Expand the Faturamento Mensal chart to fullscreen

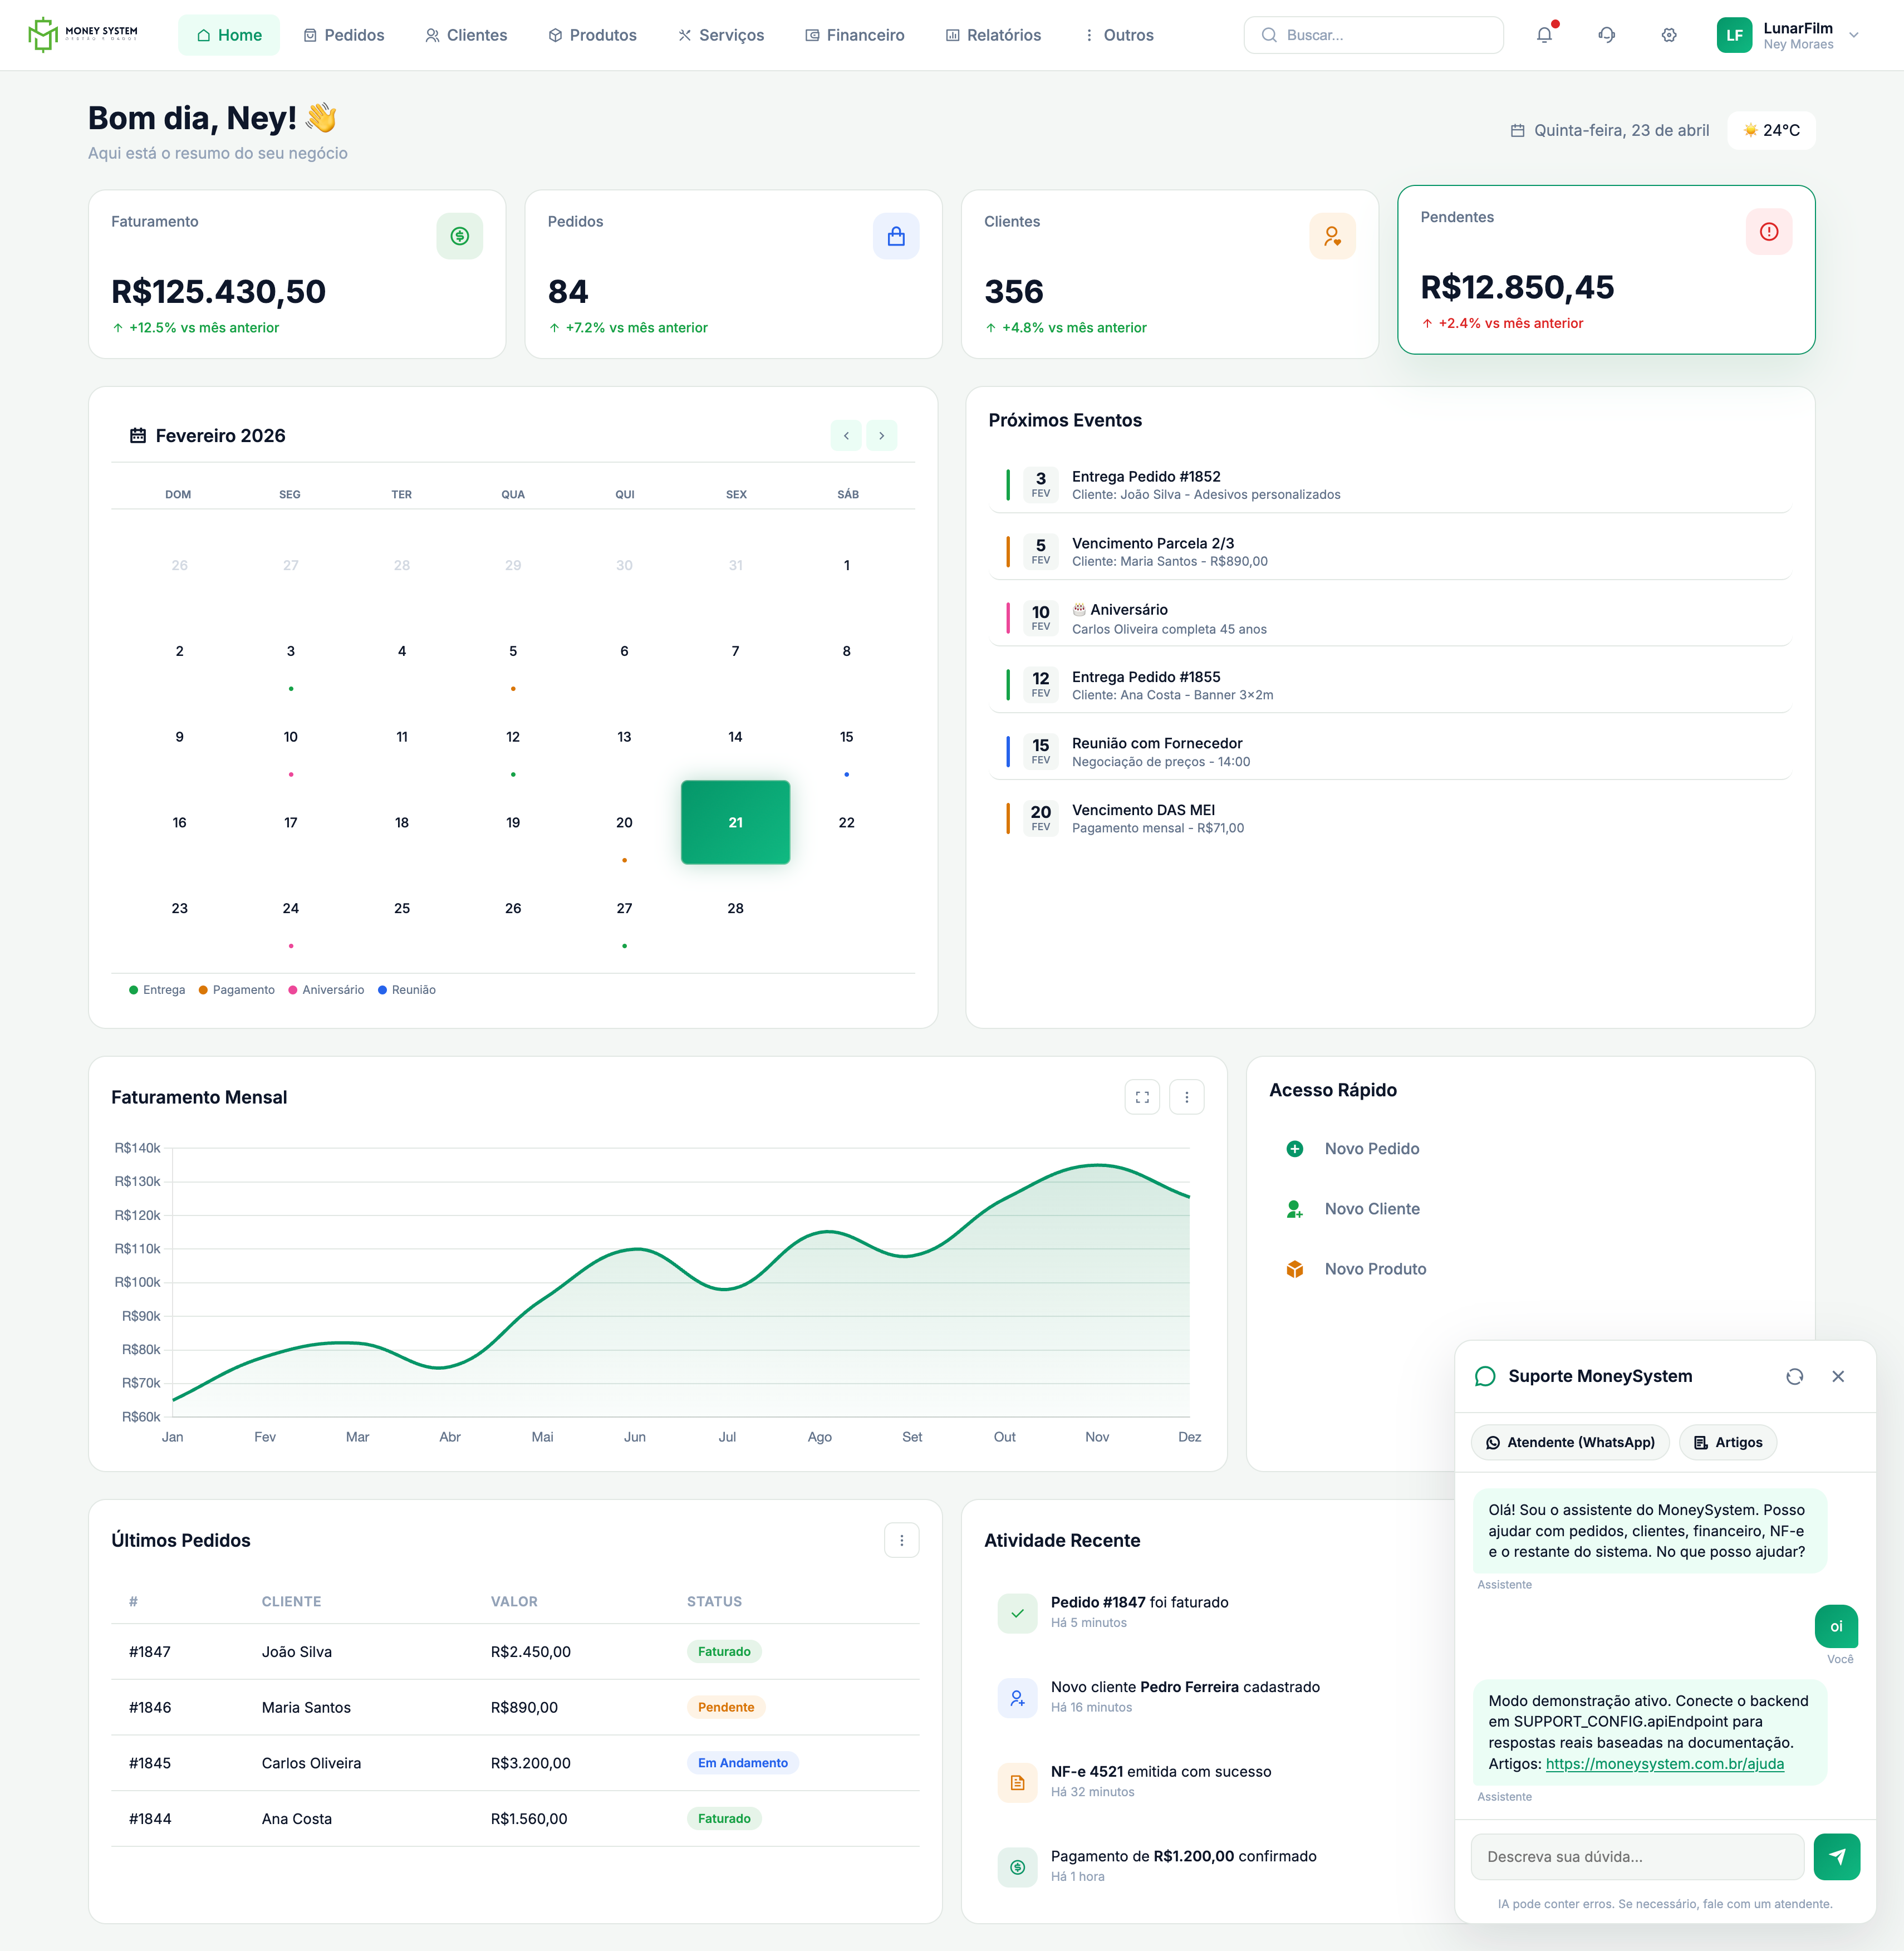(1142, 1096)
